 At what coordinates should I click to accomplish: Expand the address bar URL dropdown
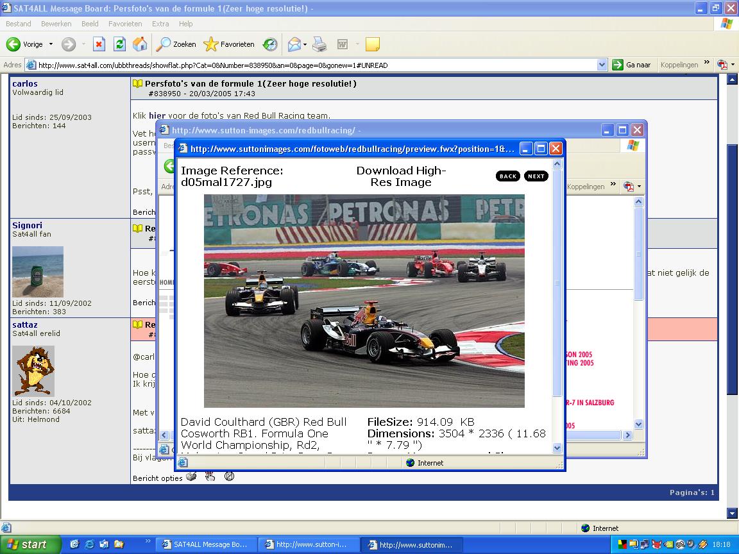(x=602, y=65)
